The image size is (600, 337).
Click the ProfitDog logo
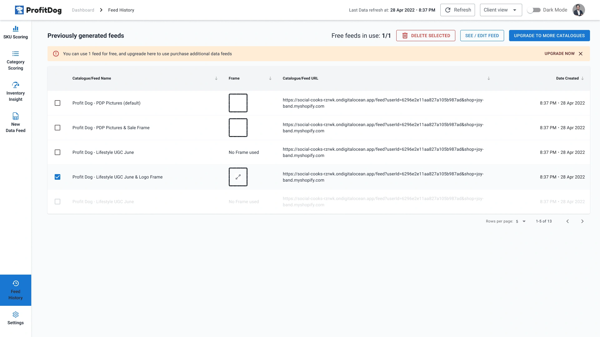(38, 10)
